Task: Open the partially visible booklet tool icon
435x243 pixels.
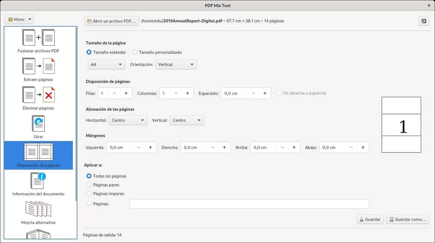Action: (x=38, y=233)
